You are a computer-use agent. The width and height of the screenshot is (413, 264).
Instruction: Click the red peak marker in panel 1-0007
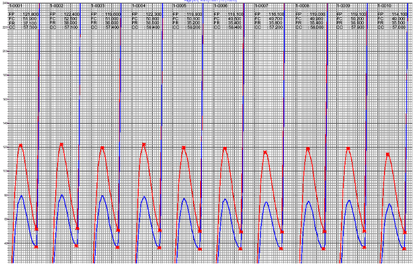coord(265,152)
